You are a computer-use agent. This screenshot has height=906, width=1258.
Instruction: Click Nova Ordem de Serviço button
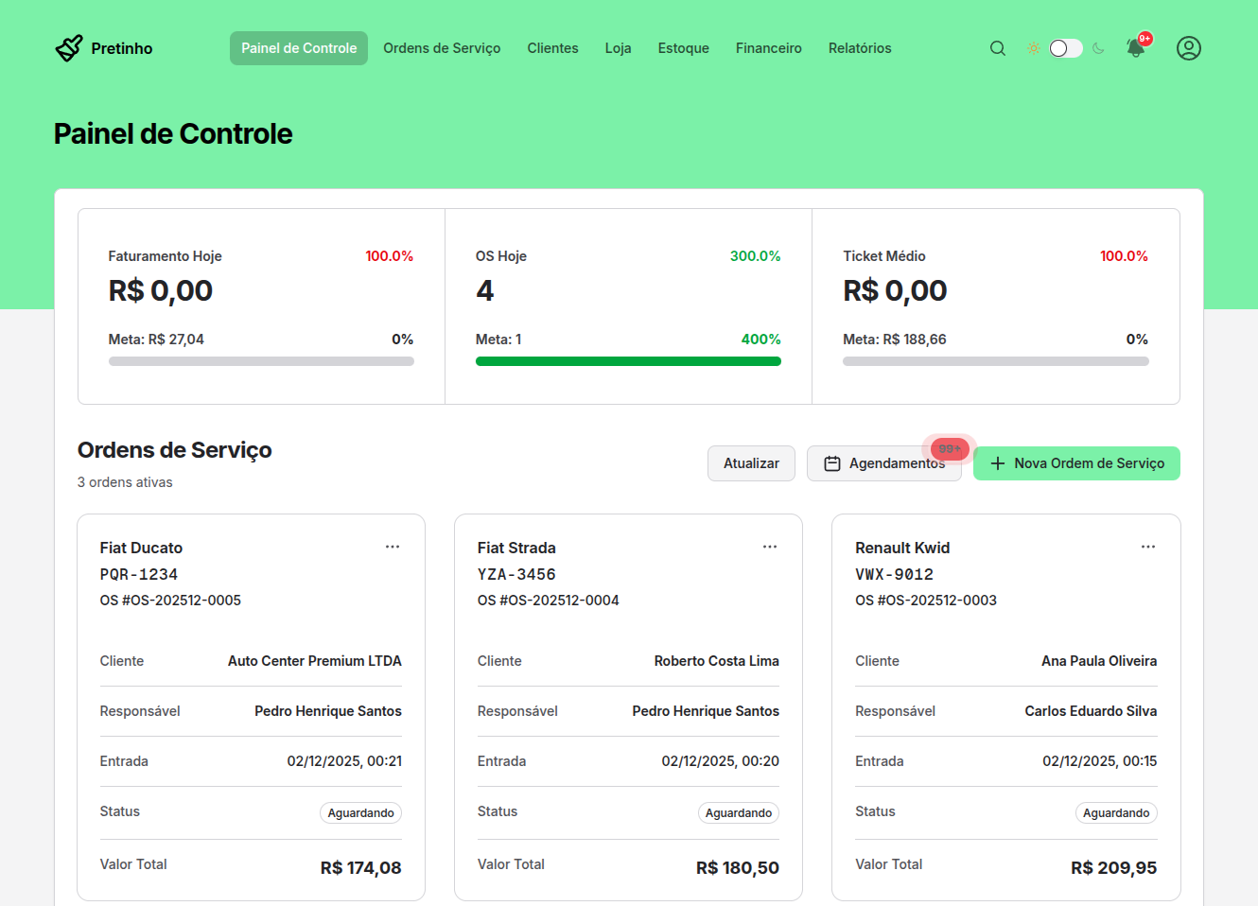[x=1076, y=463]
